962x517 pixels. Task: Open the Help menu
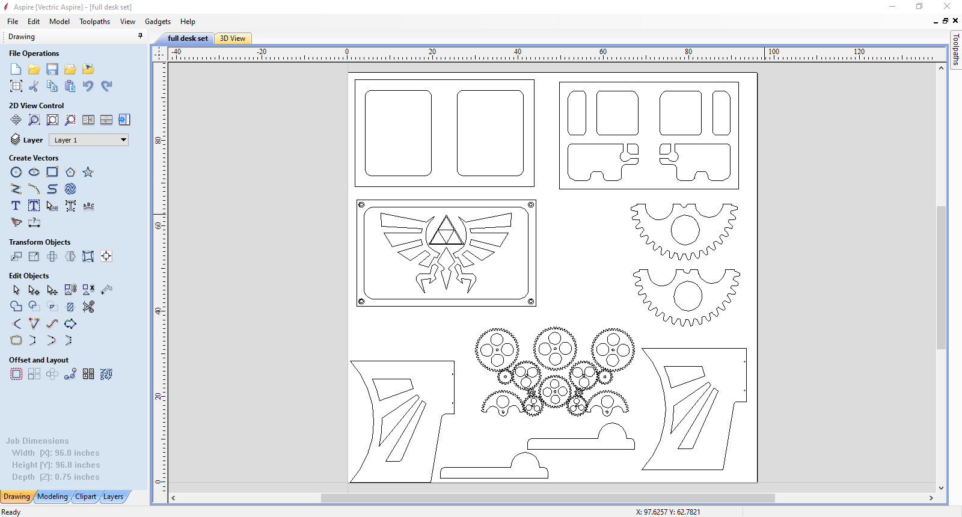tap(188, 21)
